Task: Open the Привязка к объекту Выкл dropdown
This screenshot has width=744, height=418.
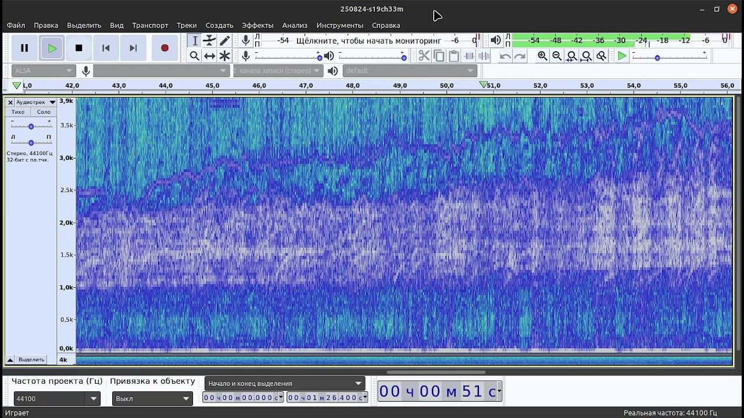Action: 186,399
